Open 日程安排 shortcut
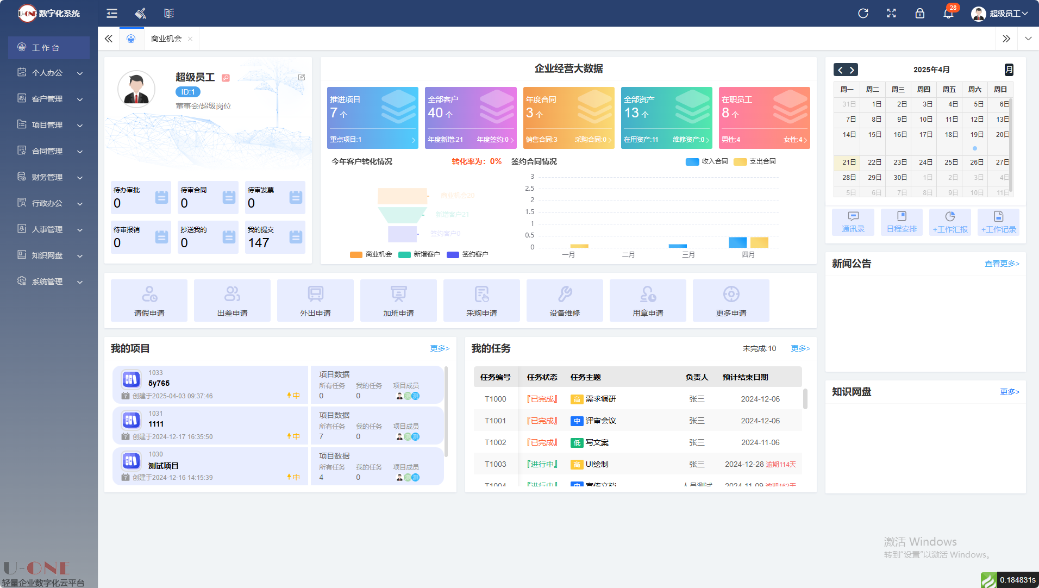This screenshot has height=588, width=1039. point(902,222)
